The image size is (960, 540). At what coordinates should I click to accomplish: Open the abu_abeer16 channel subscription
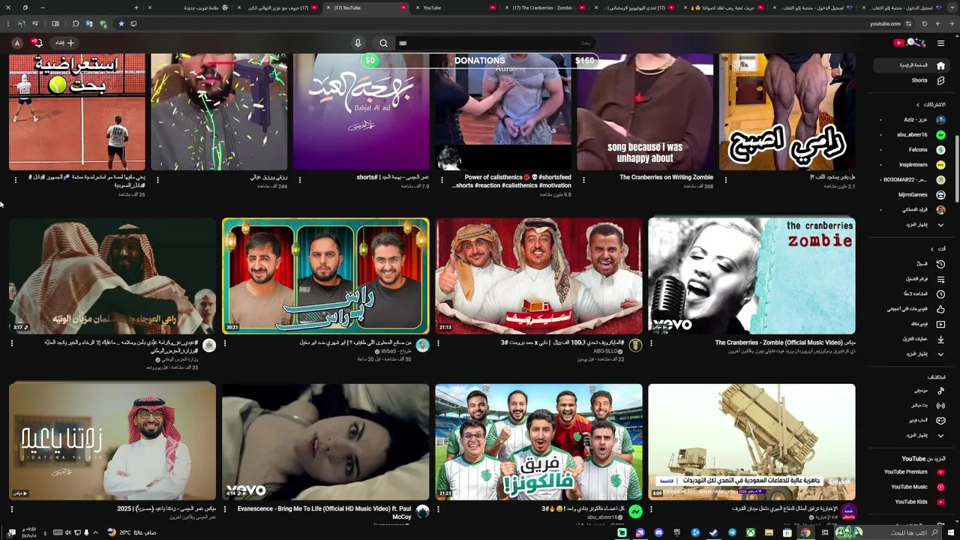912,134
